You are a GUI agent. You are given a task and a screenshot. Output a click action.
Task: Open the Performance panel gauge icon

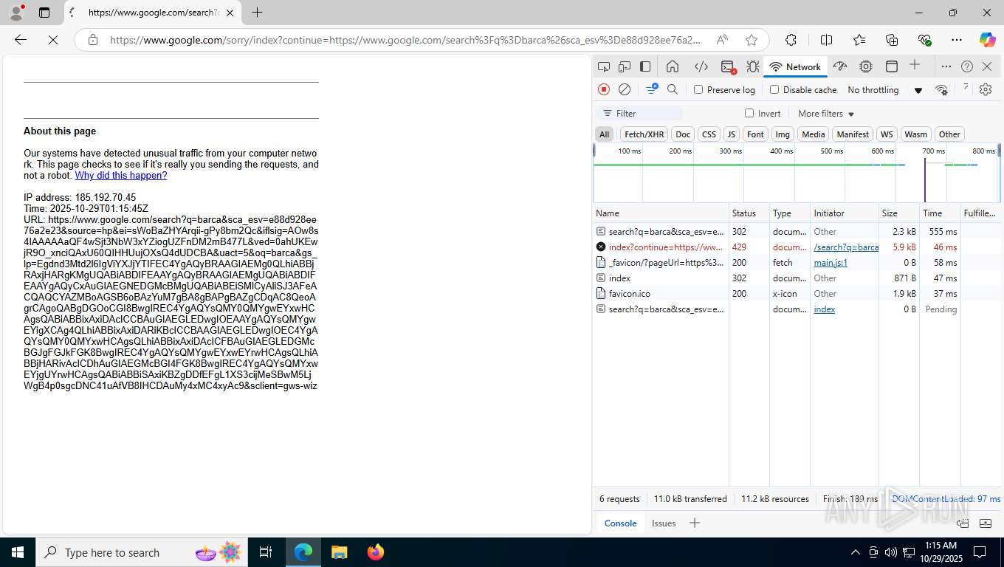pyautogui.click(x=840, y=66)
